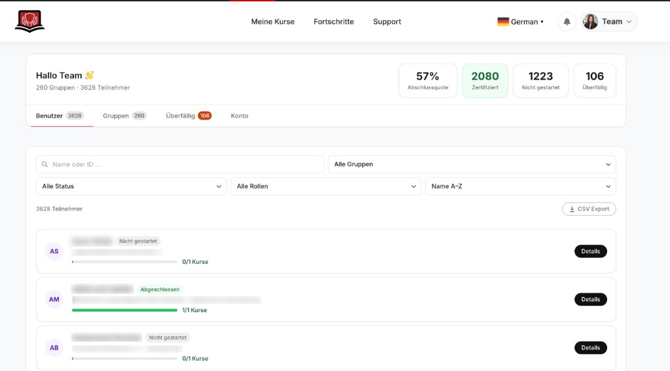Viewport: 670px width, 371px height.
Task: Click the 0/1 Kurse label of AB user
Action: [195, 359]
